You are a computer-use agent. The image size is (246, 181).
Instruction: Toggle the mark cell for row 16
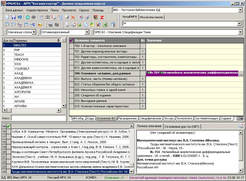(x=9, y=132)
